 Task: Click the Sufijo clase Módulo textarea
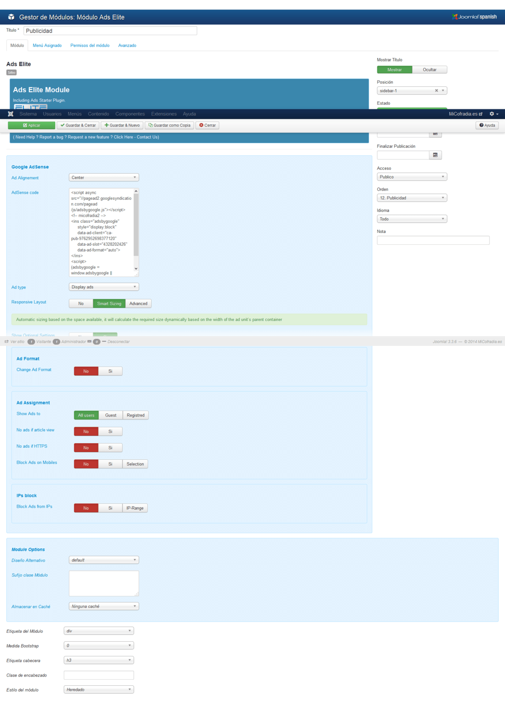tap(104, 584)
